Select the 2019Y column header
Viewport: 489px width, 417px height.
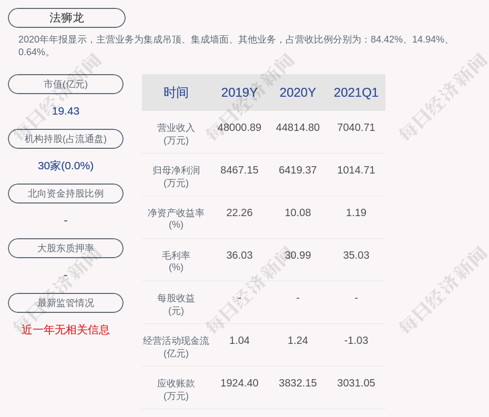(239, 93)
